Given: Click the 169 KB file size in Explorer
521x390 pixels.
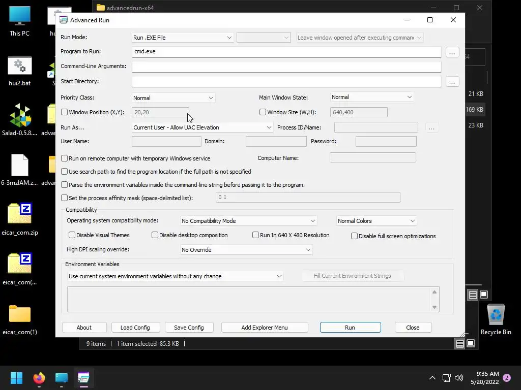Looking at the screenshot, I should [475, 110].
